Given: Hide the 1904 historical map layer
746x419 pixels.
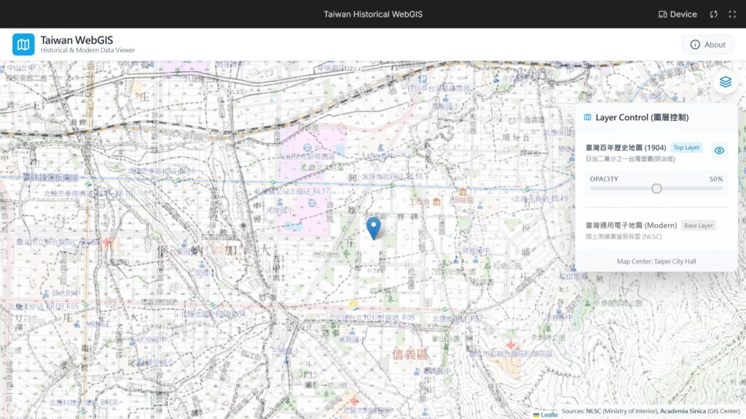Looking at the screenshot, I should [719, 151].
